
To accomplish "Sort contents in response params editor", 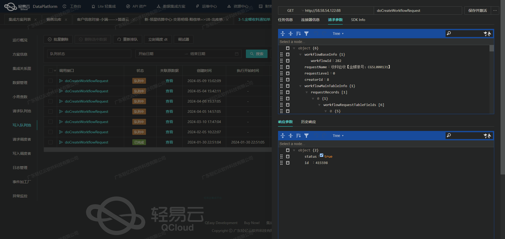I will (299, 136).
